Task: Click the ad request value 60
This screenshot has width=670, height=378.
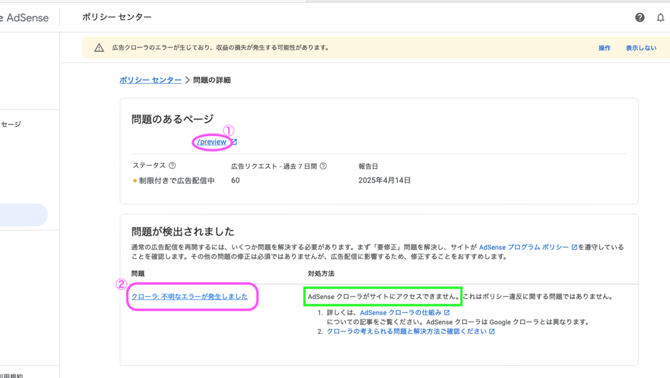Action: (236, 180)
